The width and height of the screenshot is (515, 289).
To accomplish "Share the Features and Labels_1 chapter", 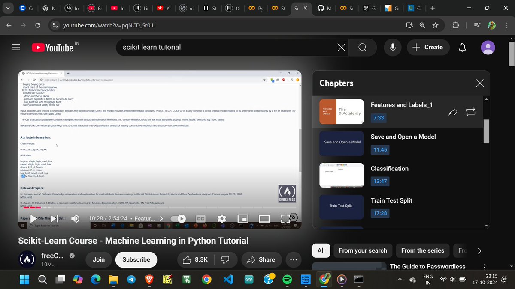I will [453, 112].
